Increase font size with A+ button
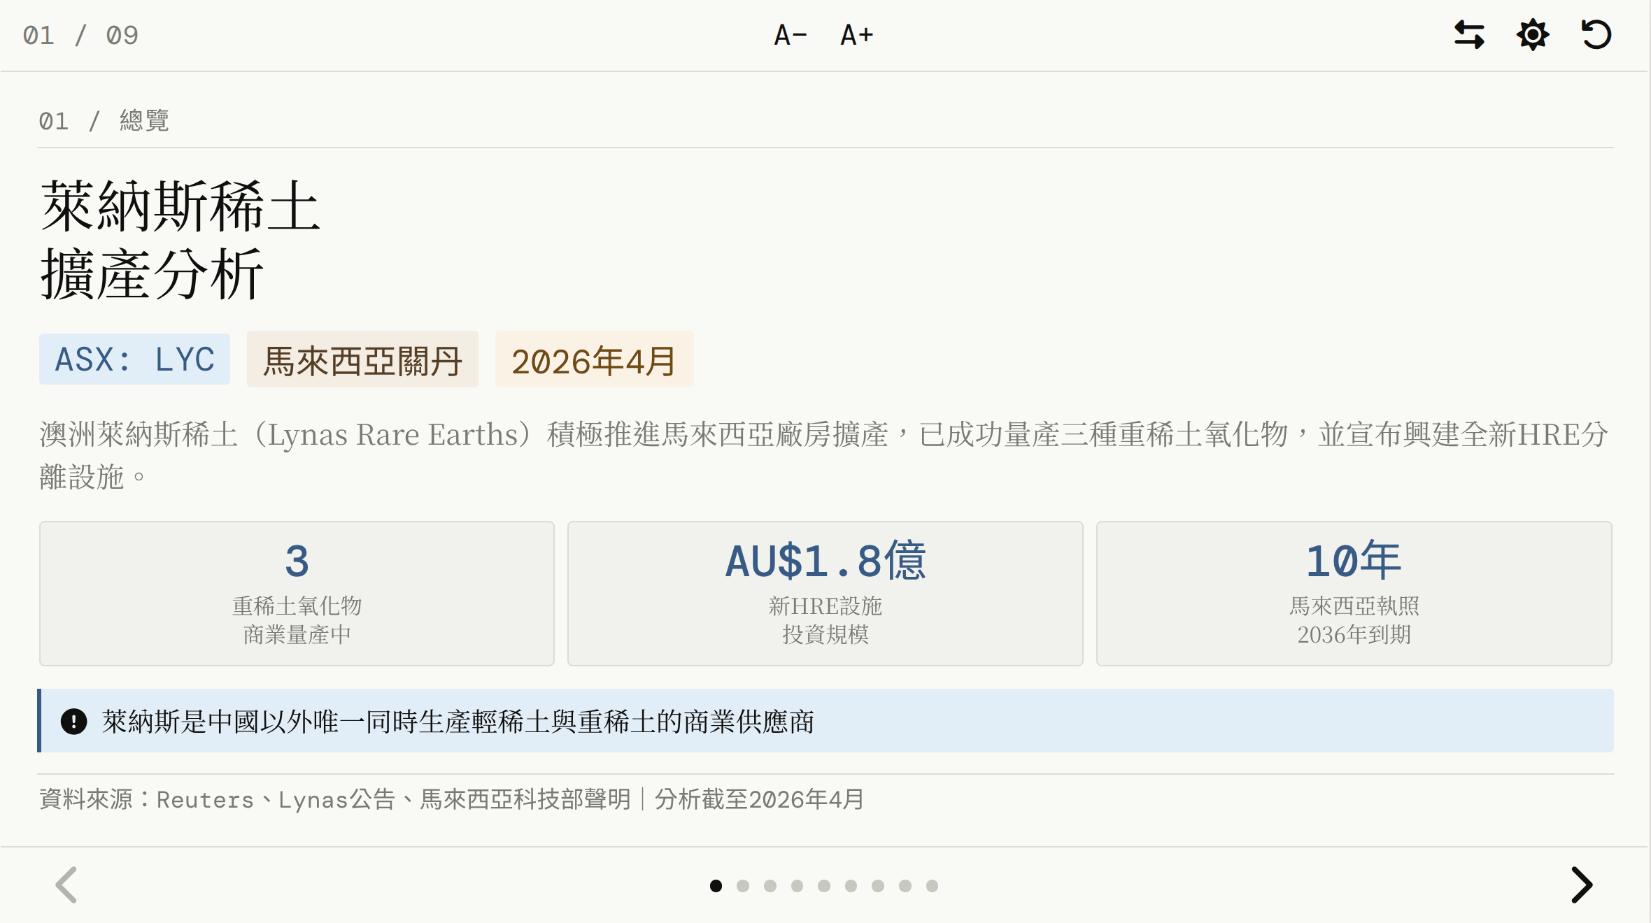 (x=857, y=35)
